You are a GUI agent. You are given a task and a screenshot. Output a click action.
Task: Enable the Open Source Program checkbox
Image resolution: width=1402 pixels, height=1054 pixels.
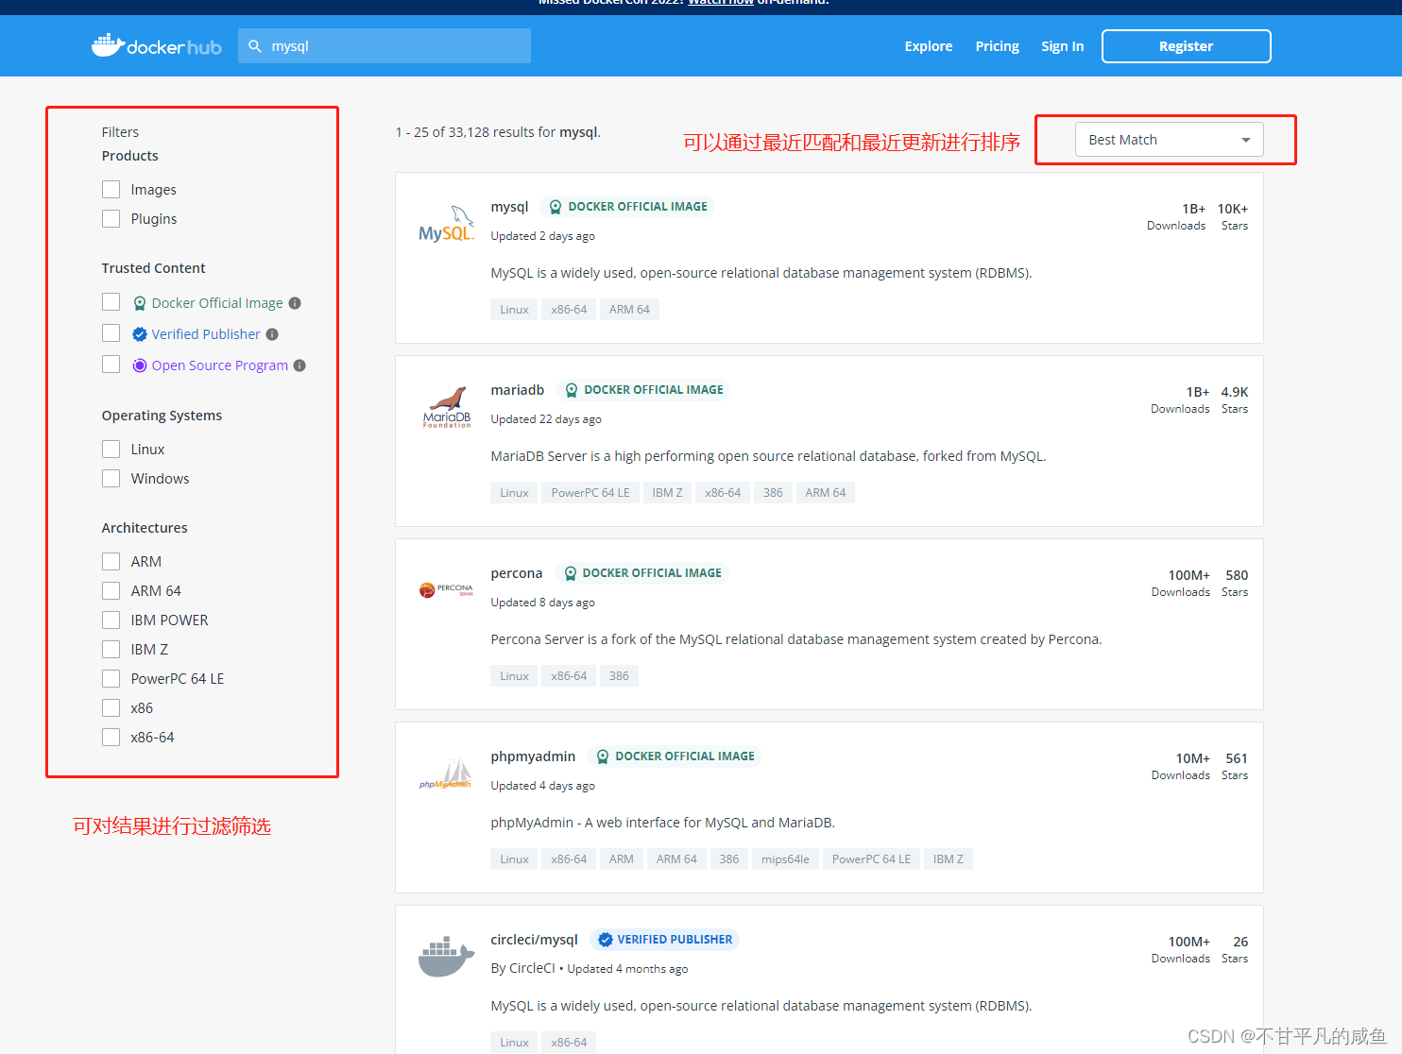coord(111,365)
